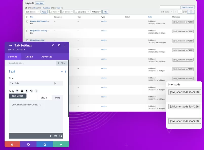Show Mine (146) layouts filter
Image resolution: width=204 pixels, height=150 pixels.
(37, 8)
